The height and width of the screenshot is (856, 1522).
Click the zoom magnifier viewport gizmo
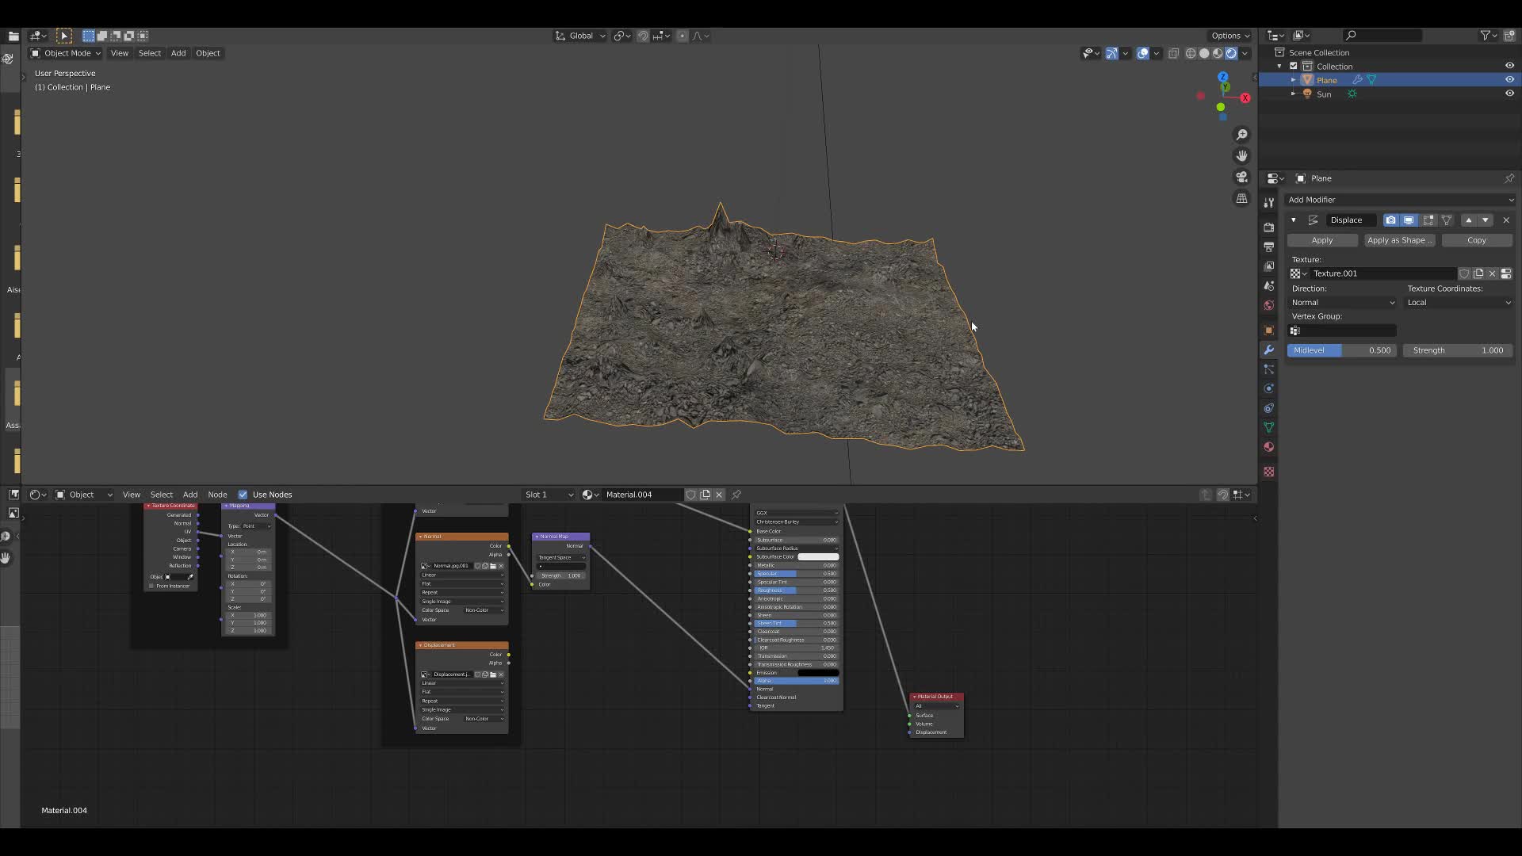pos(1242,135)
